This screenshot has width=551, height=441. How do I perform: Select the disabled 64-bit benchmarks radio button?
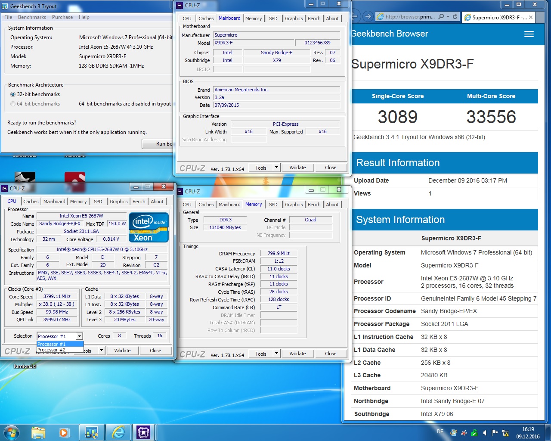13,104
